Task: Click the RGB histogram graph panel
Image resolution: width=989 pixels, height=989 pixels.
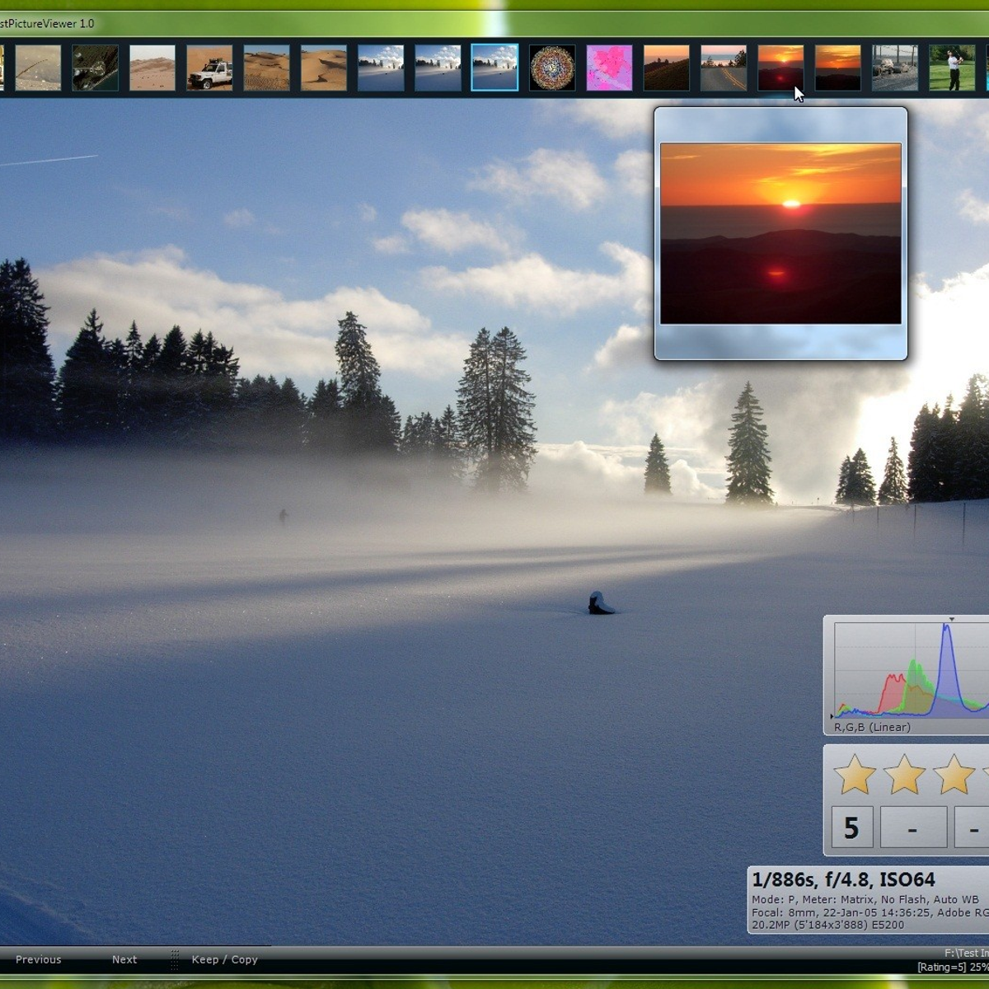Action: 911,669
